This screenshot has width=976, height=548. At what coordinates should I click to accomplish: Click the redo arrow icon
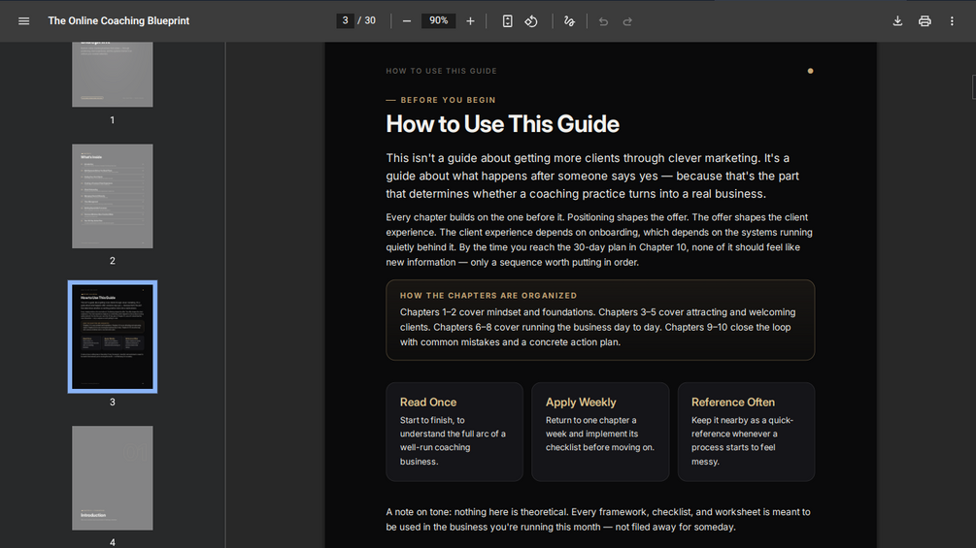click(627, 21)
